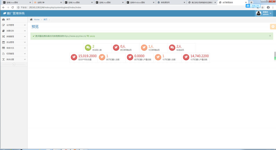Click the bookmark star in address bar
The width and height of the screenshot is (276, 150).
click(x=262, y=8)
